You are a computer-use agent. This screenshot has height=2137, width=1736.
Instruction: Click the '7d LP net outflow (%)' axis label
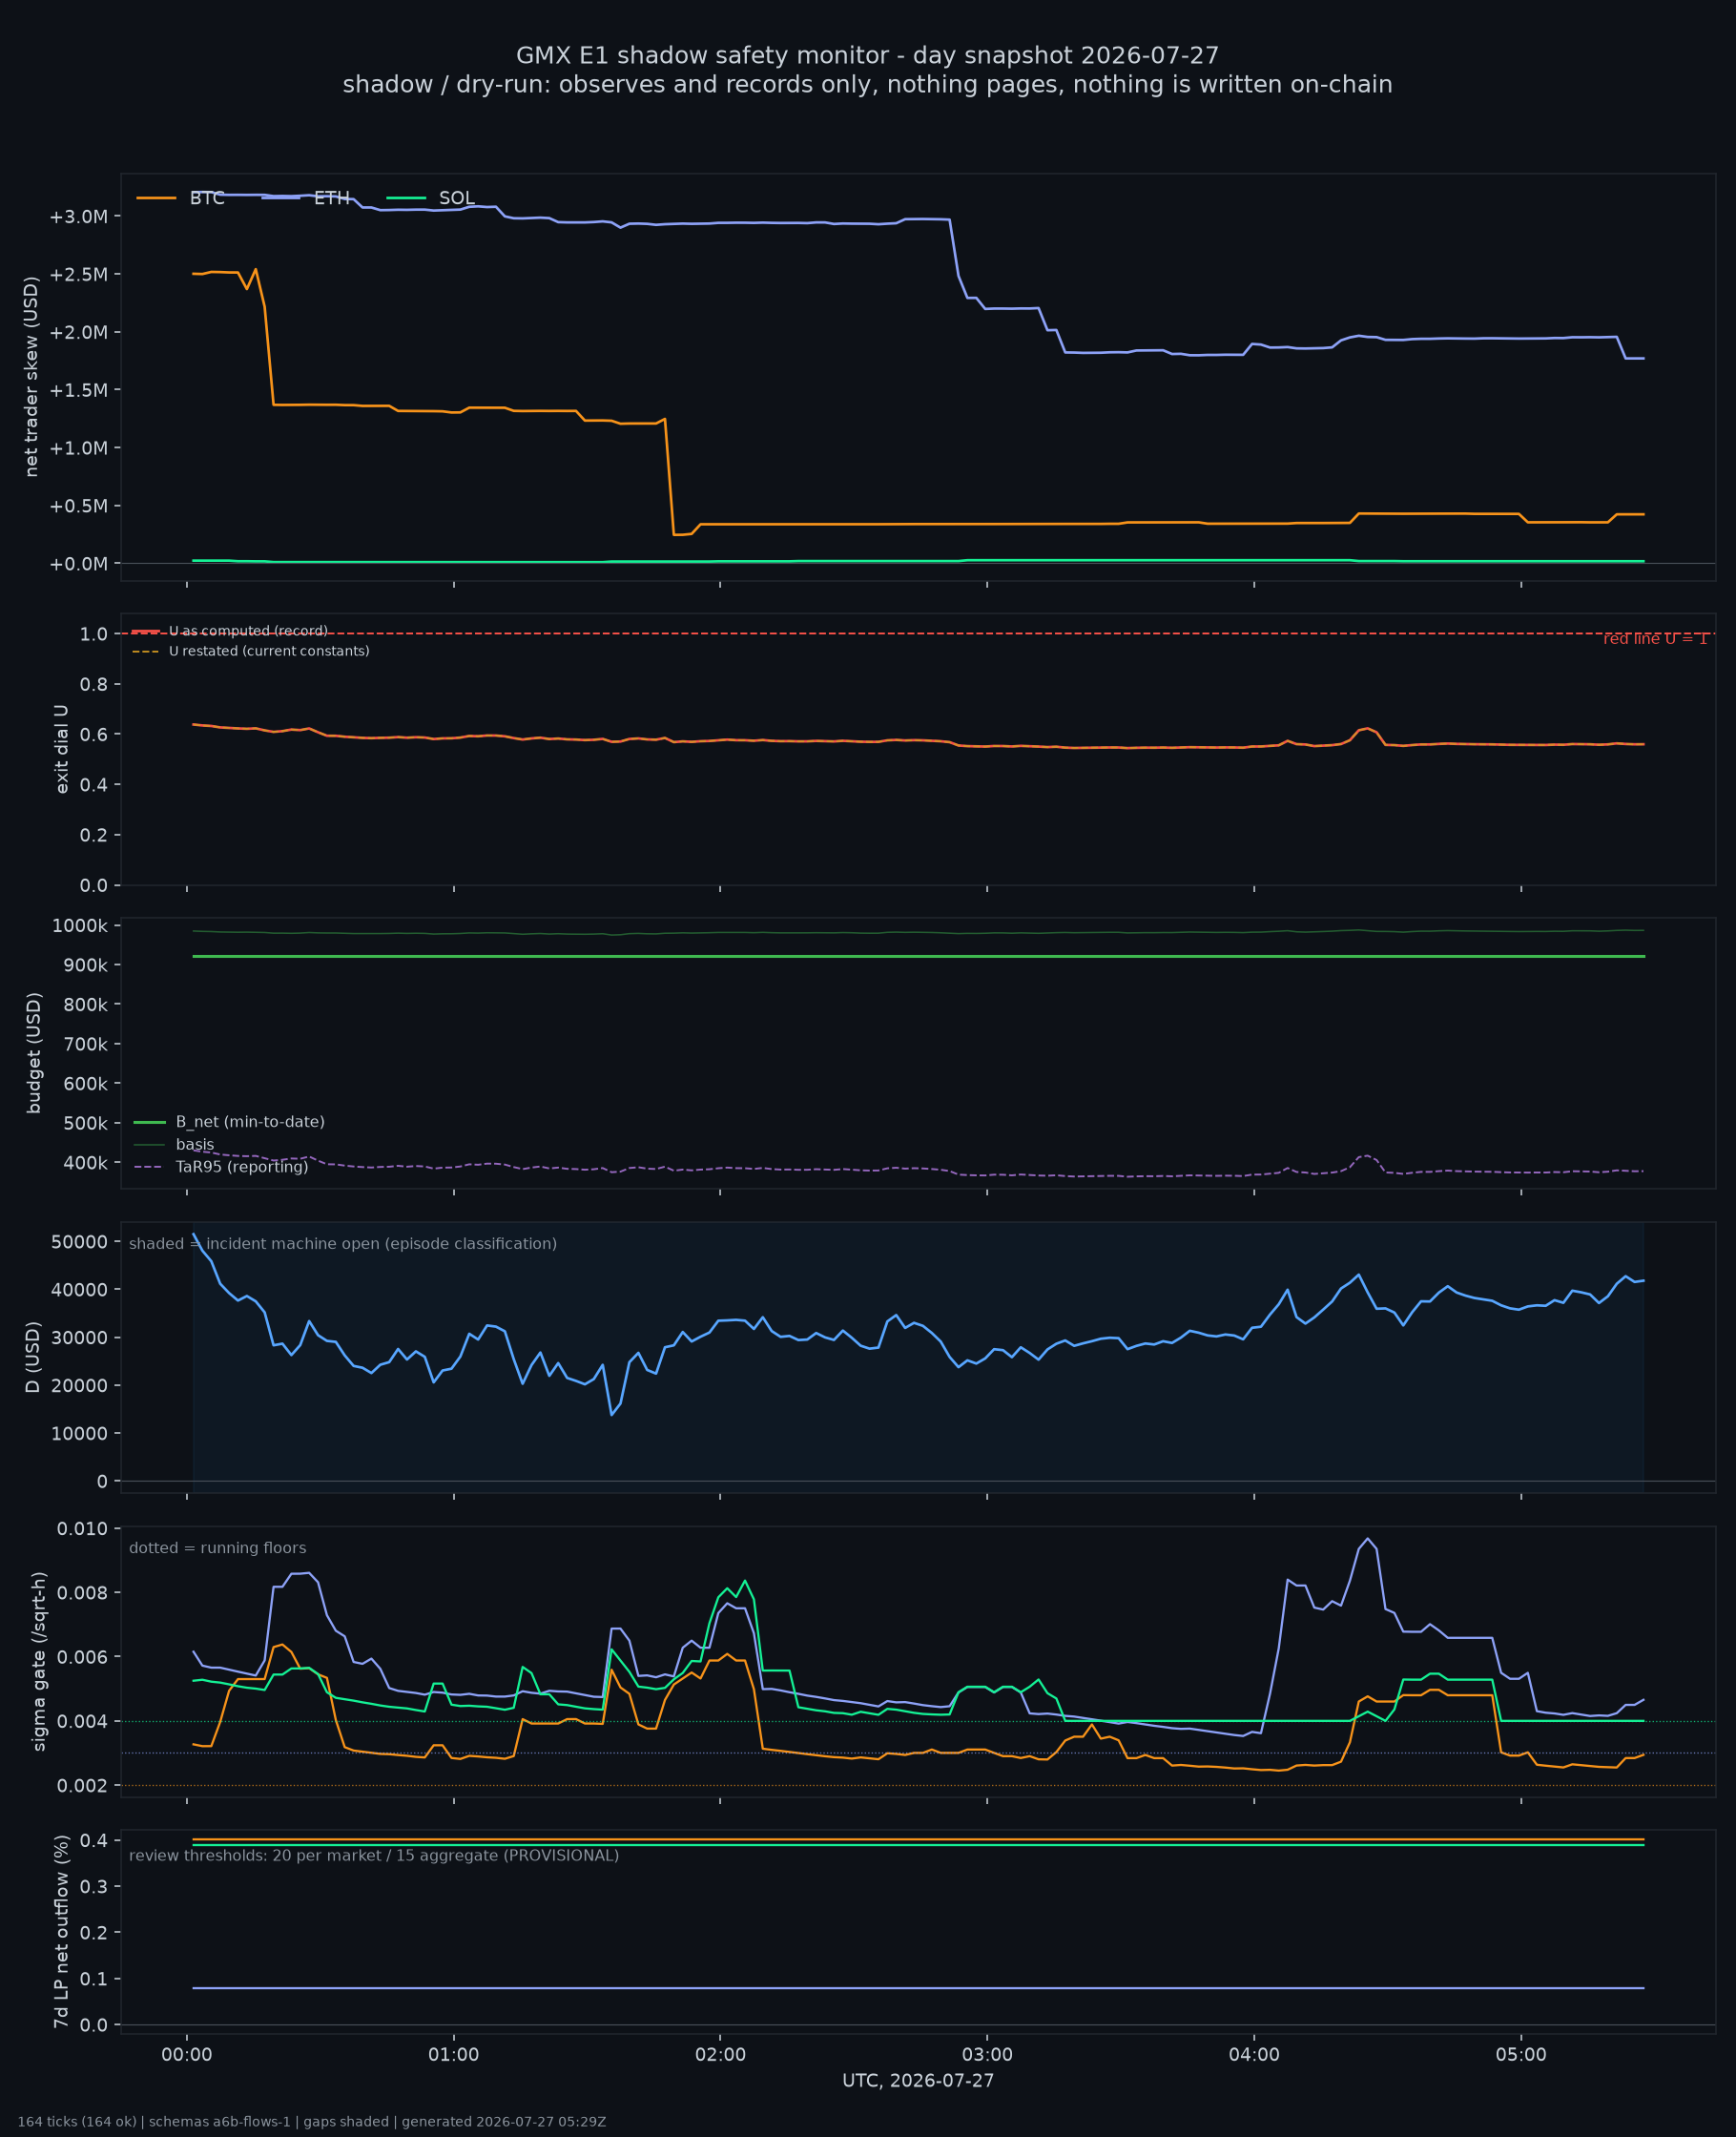coord(62,1933)
